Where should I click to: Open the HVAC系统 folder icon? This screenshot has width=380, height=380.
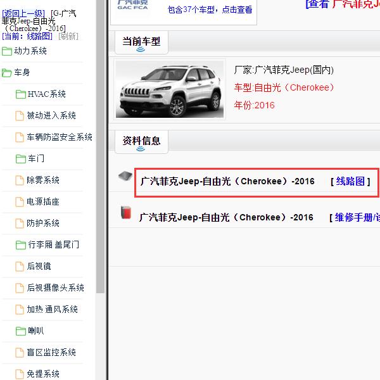pos(21,94)
